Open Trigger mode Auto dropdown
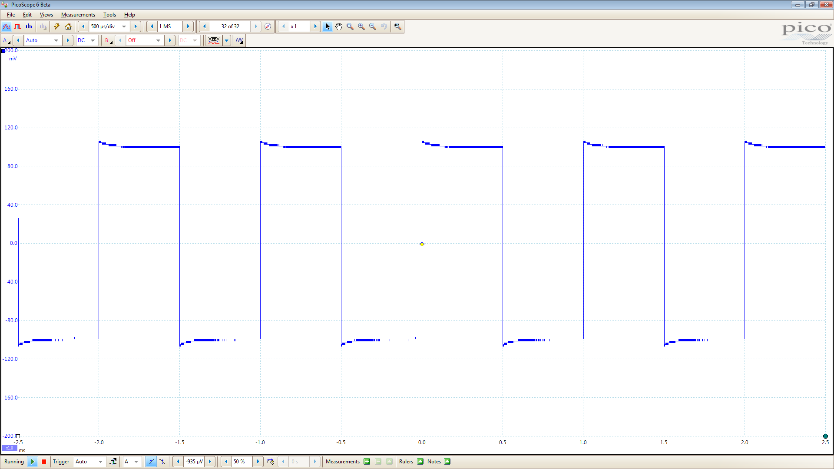Image resolution: width=834 pixels, height=469 pixels. click(89, 462)
